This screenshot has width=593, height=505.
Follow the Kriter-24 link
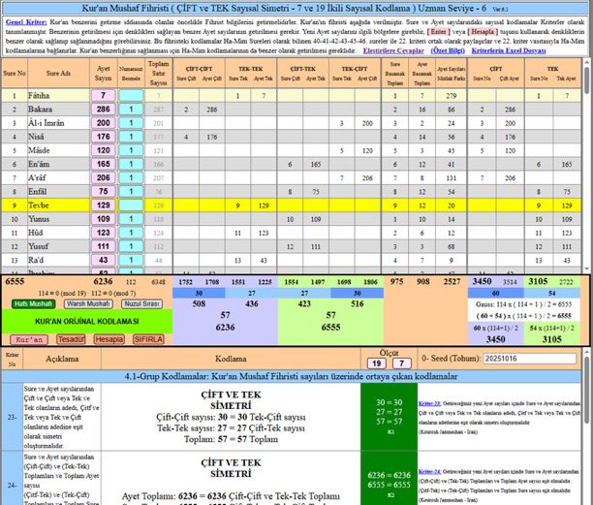429,472
